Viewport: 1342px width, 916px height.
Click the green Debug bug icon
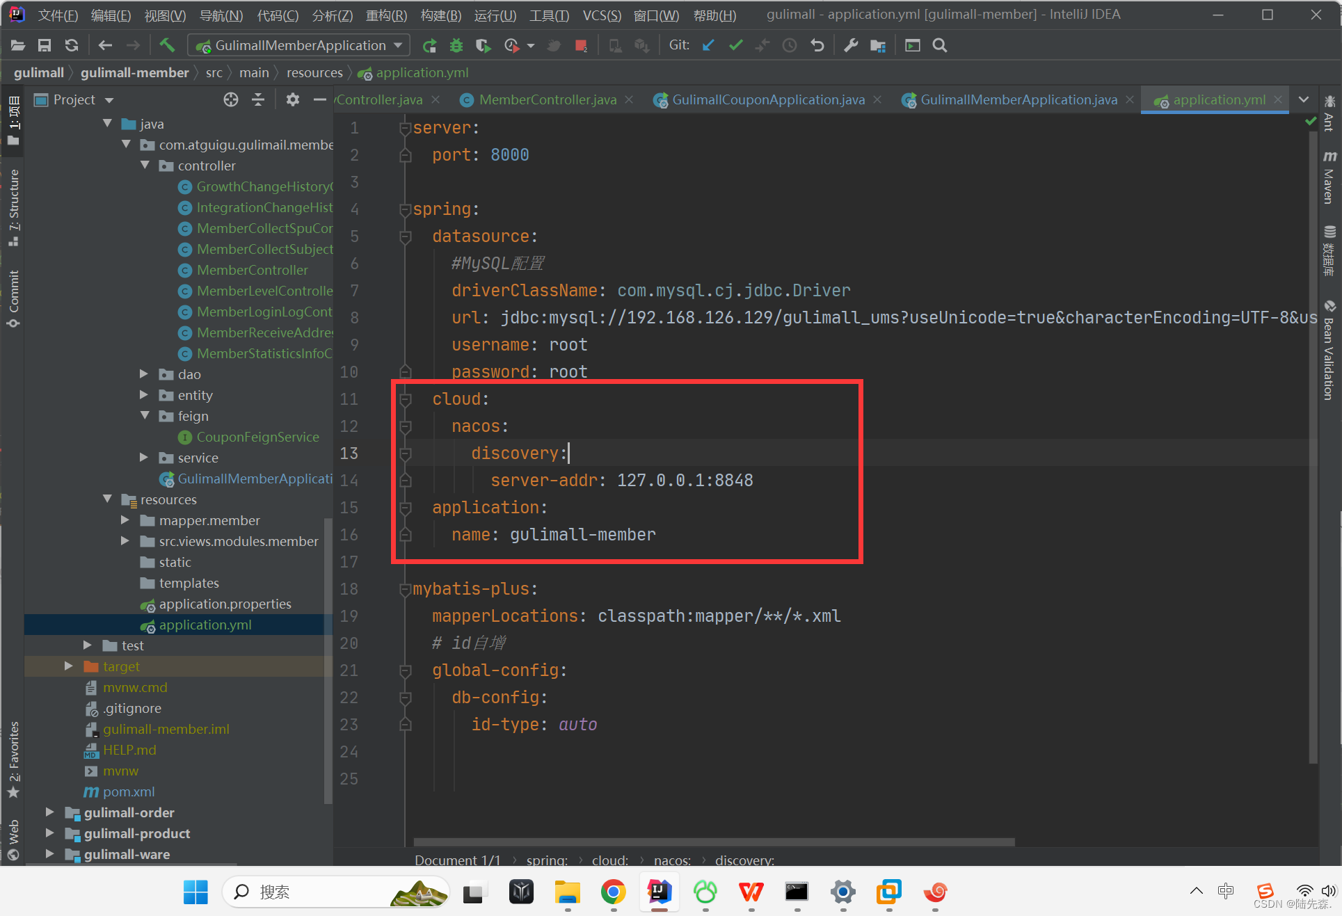(x=456, y=45)
